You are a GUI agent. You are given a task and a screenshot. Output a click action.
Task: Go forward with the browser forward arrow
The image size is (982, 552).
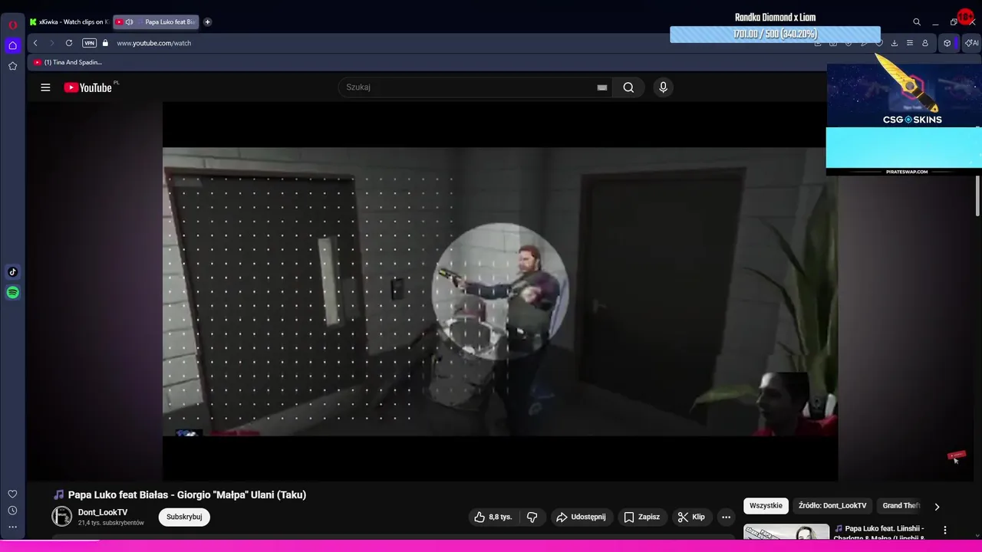pyautogui.click(x=52, y=43)
